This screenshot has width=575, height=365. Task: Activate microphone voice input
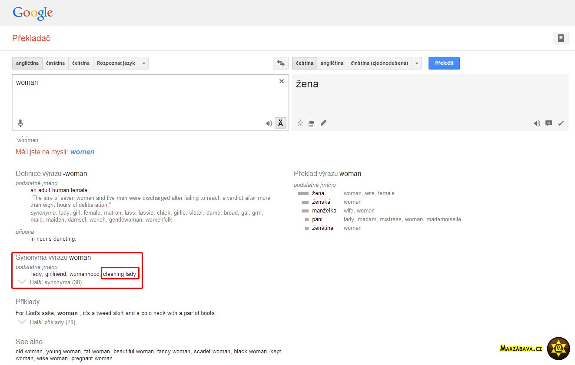[x=20, y=123]
